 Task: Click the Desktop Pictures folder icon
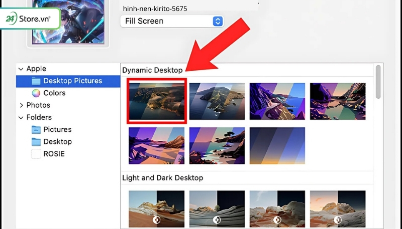coord(36,81)
